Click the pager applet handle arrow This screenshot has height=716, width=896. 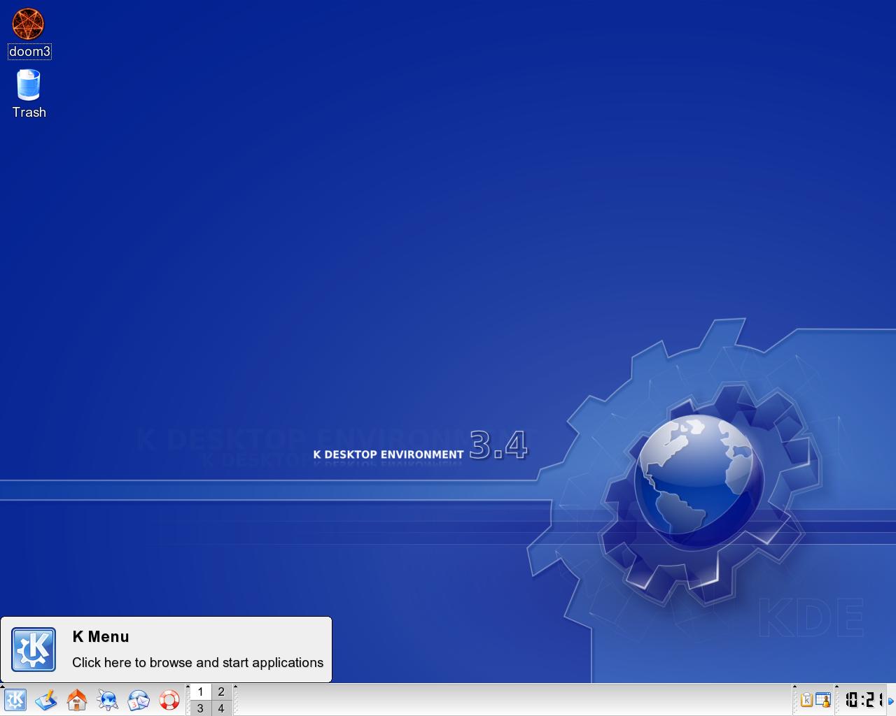pos(188,687)
